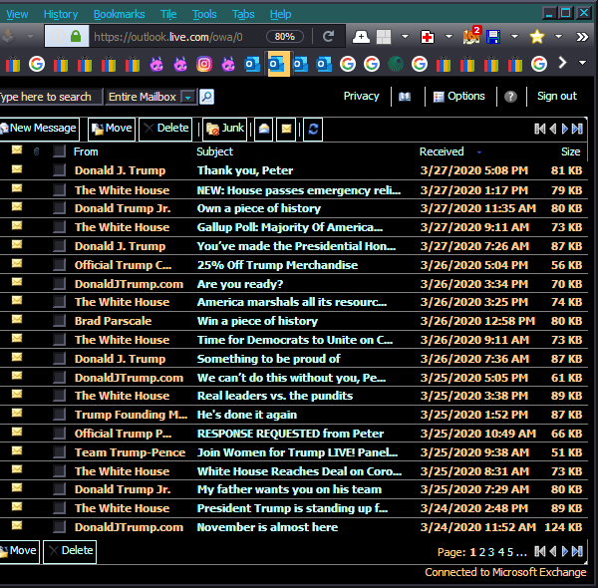Viewport: 598px width, 588px height.
Task: Click the Sign out link
Action: [x=557, y=96]
